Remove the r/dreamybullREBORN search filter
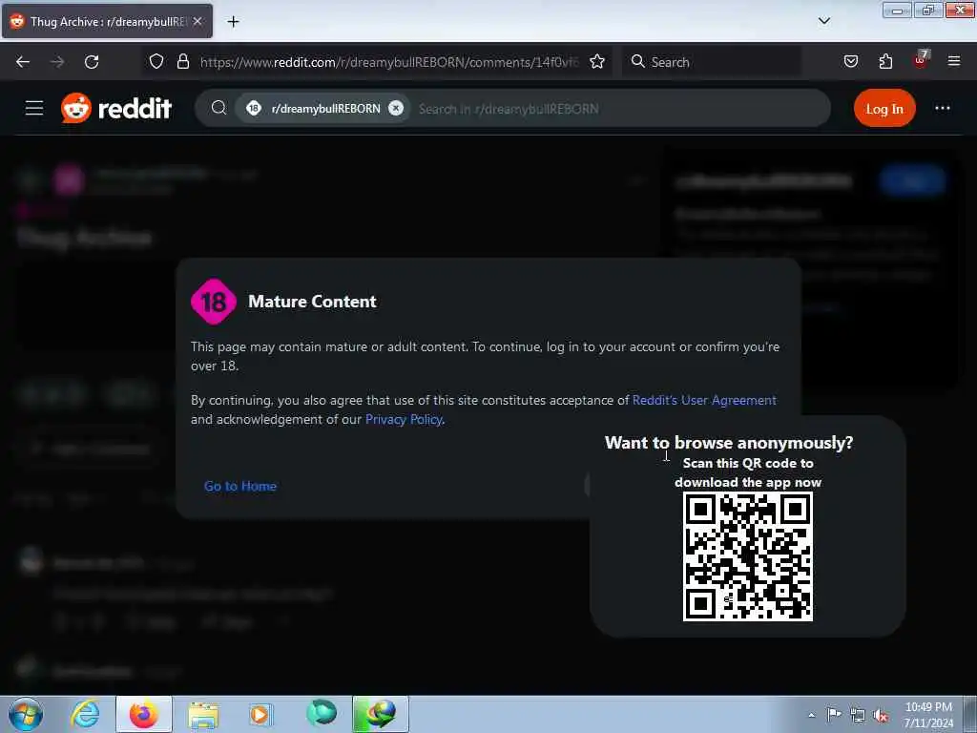The height and width of the screenshot is (733, 977). tap(396, 108)
